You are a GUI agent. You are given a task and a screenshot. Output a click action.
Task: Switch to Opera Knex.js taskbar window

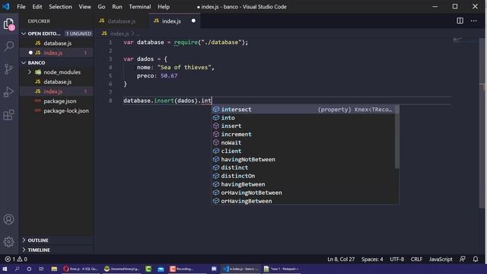coord(81,269)
